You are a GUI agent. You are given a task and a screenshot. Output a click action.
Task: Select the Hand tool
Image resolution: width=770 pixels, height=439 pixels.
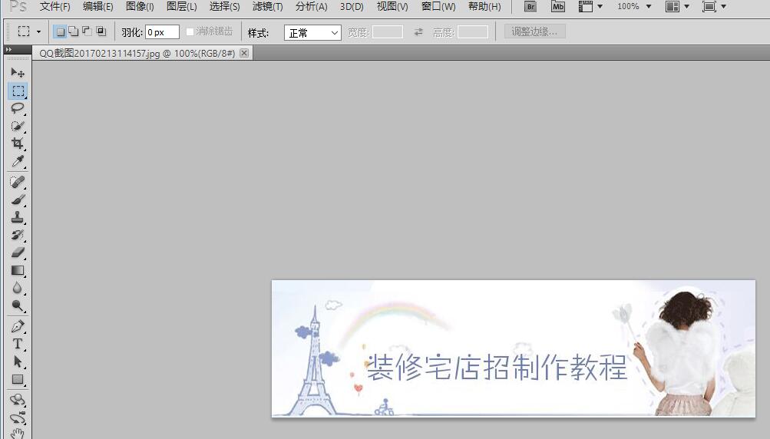click(x=18, y=433)
